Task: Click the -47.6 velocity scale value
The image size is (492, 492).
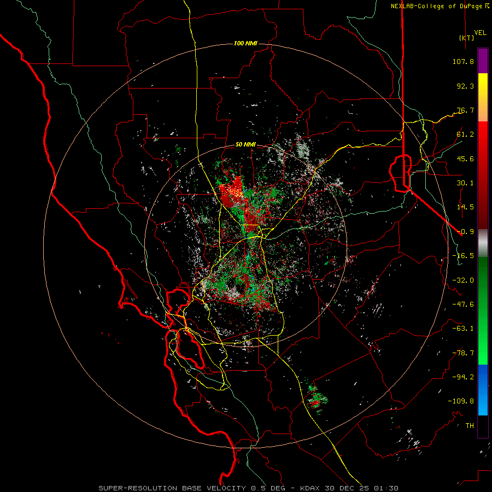Action: click(x=463, y=304)
